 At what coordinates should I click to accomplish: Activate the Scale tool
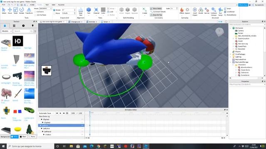15,11
